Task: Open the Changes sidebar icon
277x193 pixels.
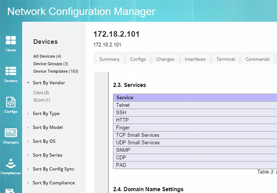Action: point(11,135)
